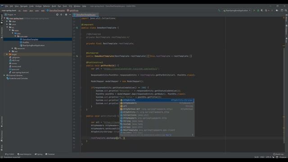This screenshot has height=162, width=288.
Task: Open Java Enterprise tool window
Action: [24, 154]
